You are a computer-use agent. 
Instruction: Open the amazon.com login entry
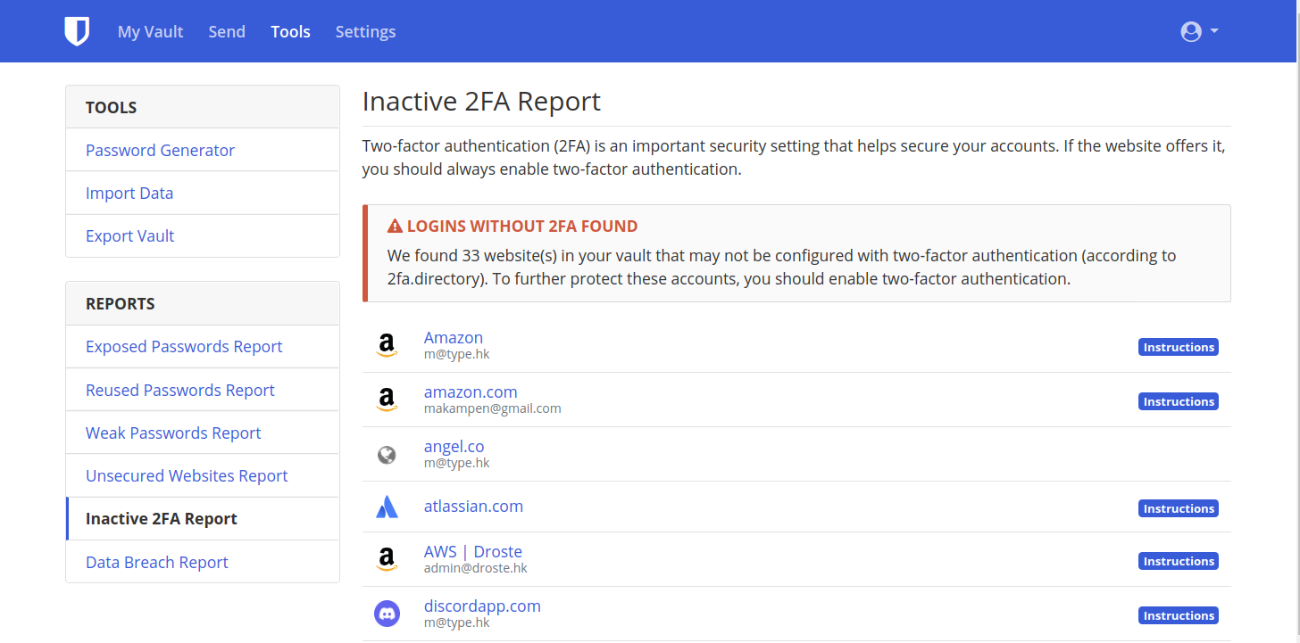coord(471,392)
